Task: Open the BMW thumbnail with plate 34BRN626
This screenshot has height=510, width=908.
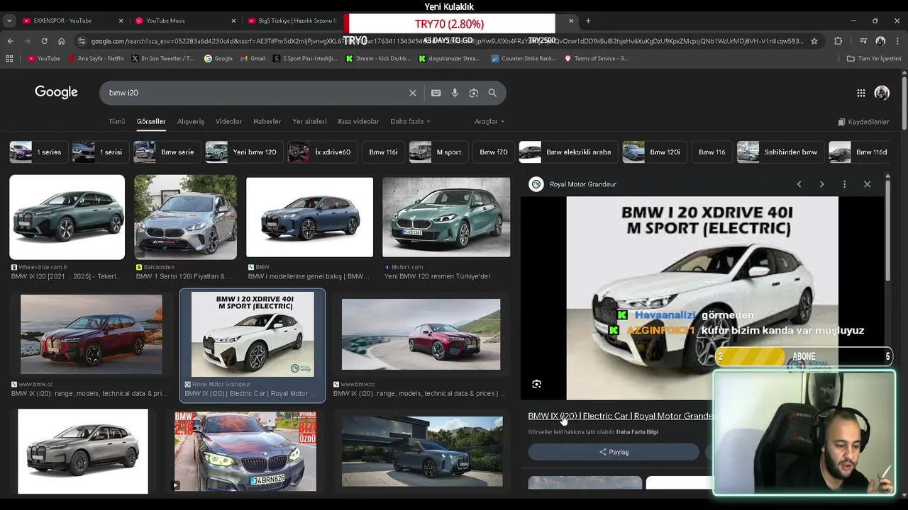Action: [x=245, y=451]
